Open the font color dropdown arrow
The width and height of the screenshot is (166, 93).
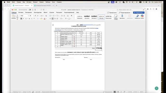pyautogui.click(x=46, y=19)
